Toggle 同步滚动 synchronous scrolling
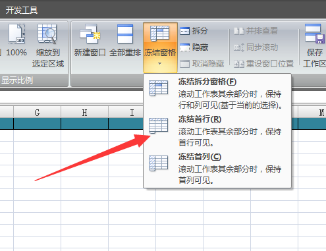The width and height of the screenshot is (326, 251). click(256, 47)
